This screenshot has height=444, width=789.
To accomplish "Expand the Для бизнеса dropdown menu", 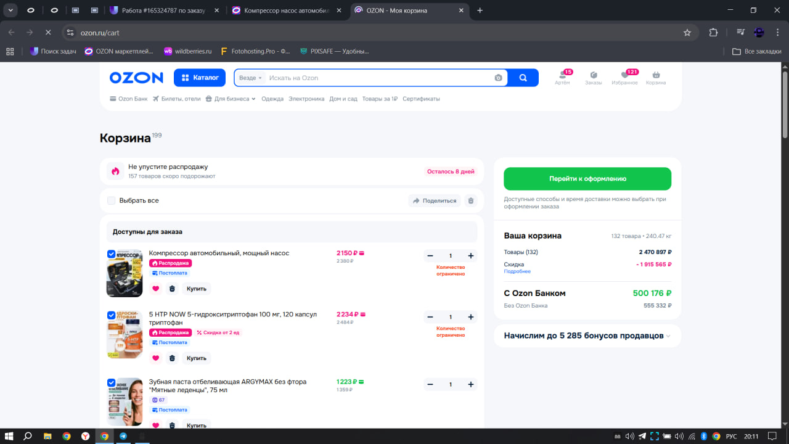I will click(x=231, y=99).
